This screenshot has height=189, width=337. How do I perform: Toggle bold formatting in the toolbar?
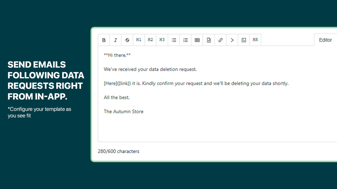click(104, 40)
